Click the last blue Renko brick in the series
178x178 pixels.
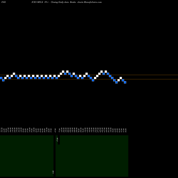point(125,82)
